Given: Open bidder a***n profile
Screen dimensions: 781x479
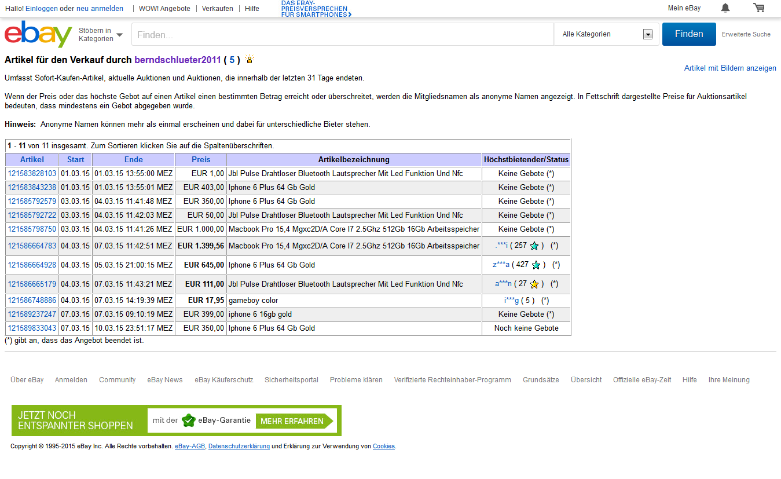Looking at the screenshot, I should [503, 284].
